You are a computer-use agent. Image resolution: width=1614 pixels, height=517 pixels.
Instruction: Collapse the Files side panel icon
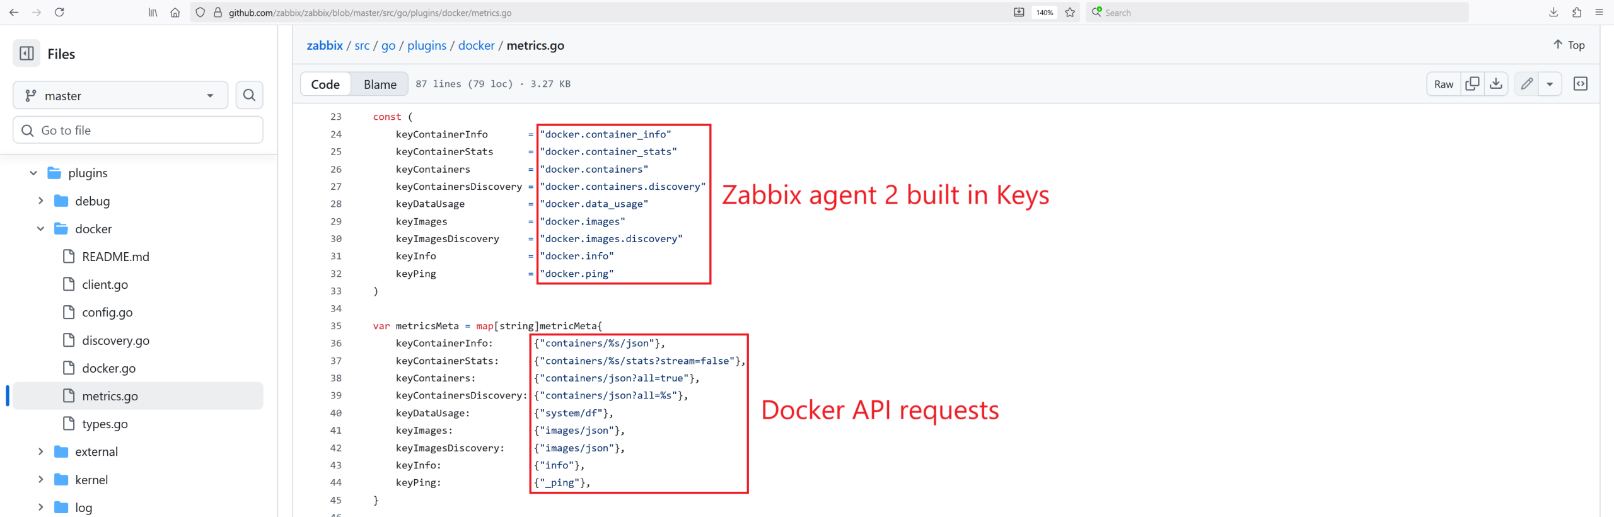point(26,54)
